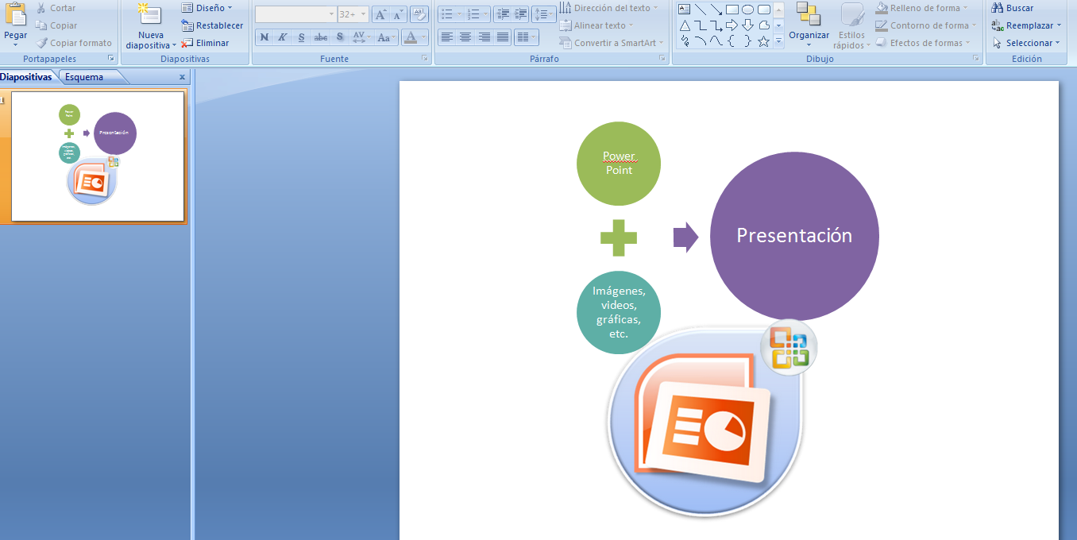Click the bulleted list icon
The image size is (1077, 540).
[447, 14]
